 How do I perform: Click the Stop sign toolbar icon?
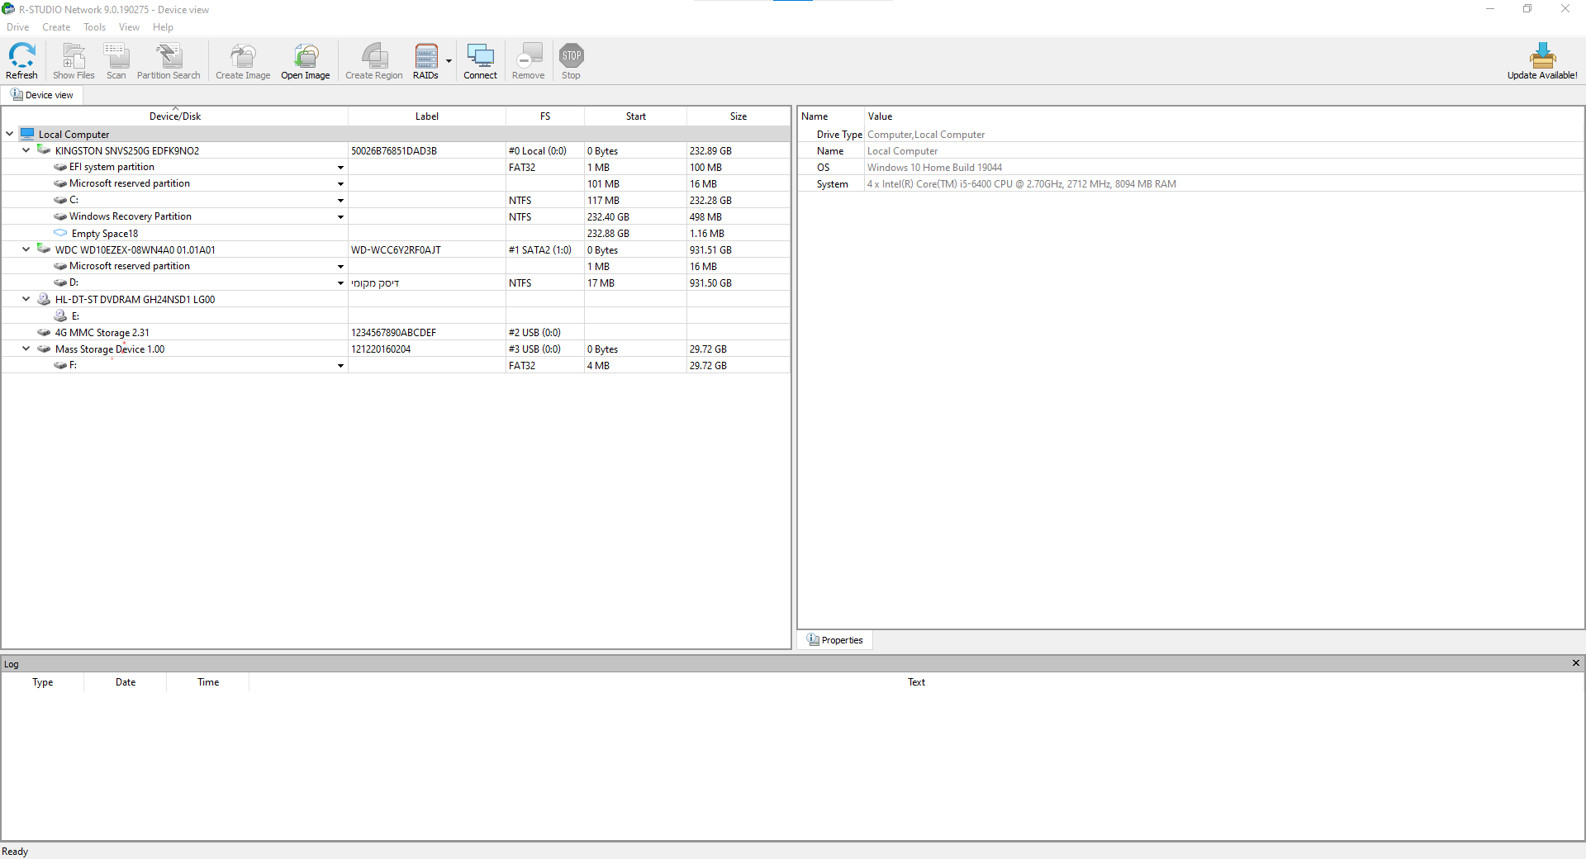tap(571, 56)
